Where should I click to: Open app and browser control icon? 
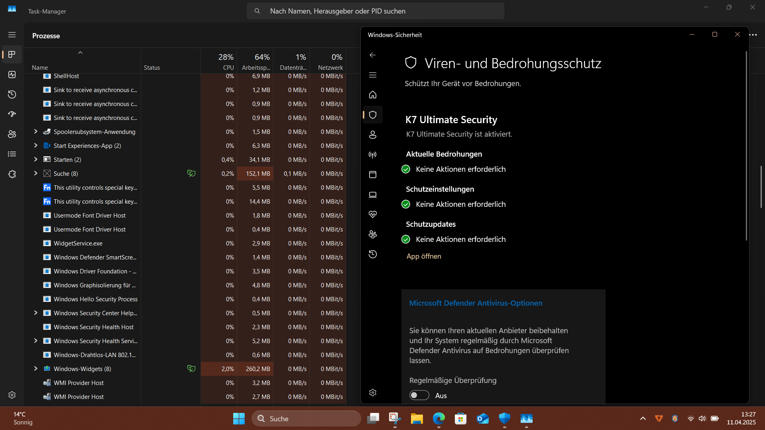tap(373, 175)
